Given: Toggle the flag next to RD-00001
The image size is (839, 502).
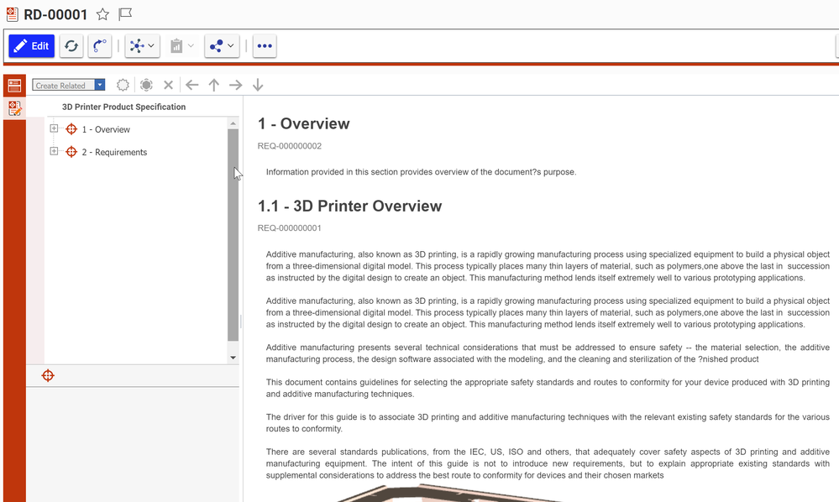Looking at the screenshot, I should point(125,14).
